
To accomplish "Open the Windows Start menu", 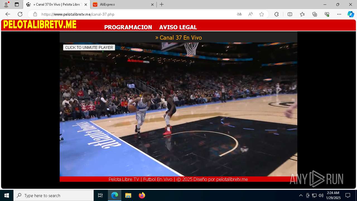I will [x=7, y=195].
